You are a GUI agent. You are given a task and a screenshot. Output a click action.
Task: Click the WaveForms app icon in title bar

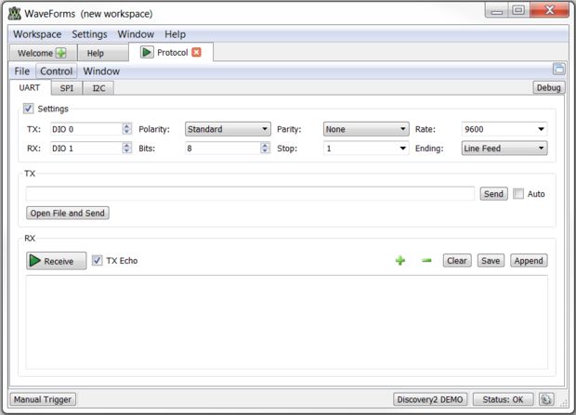pyautogui.click(x=15, y=13)
